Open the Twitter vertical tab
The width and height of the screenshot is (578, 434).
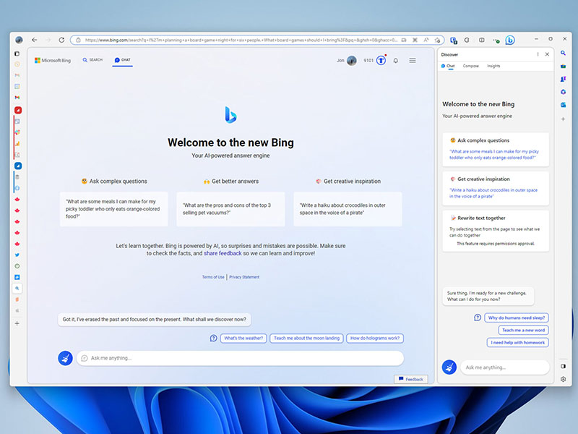tap(17, 255)
